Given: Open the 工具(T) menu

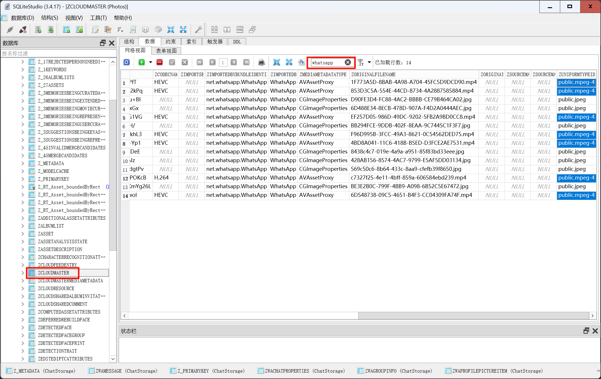Looking at the screenshot, I should pyautogui.click(x=98, y=18).
